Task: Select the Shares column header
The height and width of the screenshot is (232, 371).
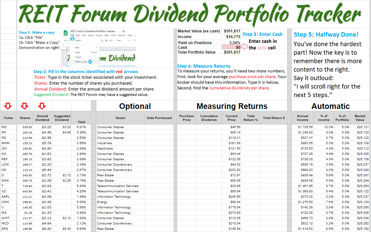Action: (x=25, y=118)
